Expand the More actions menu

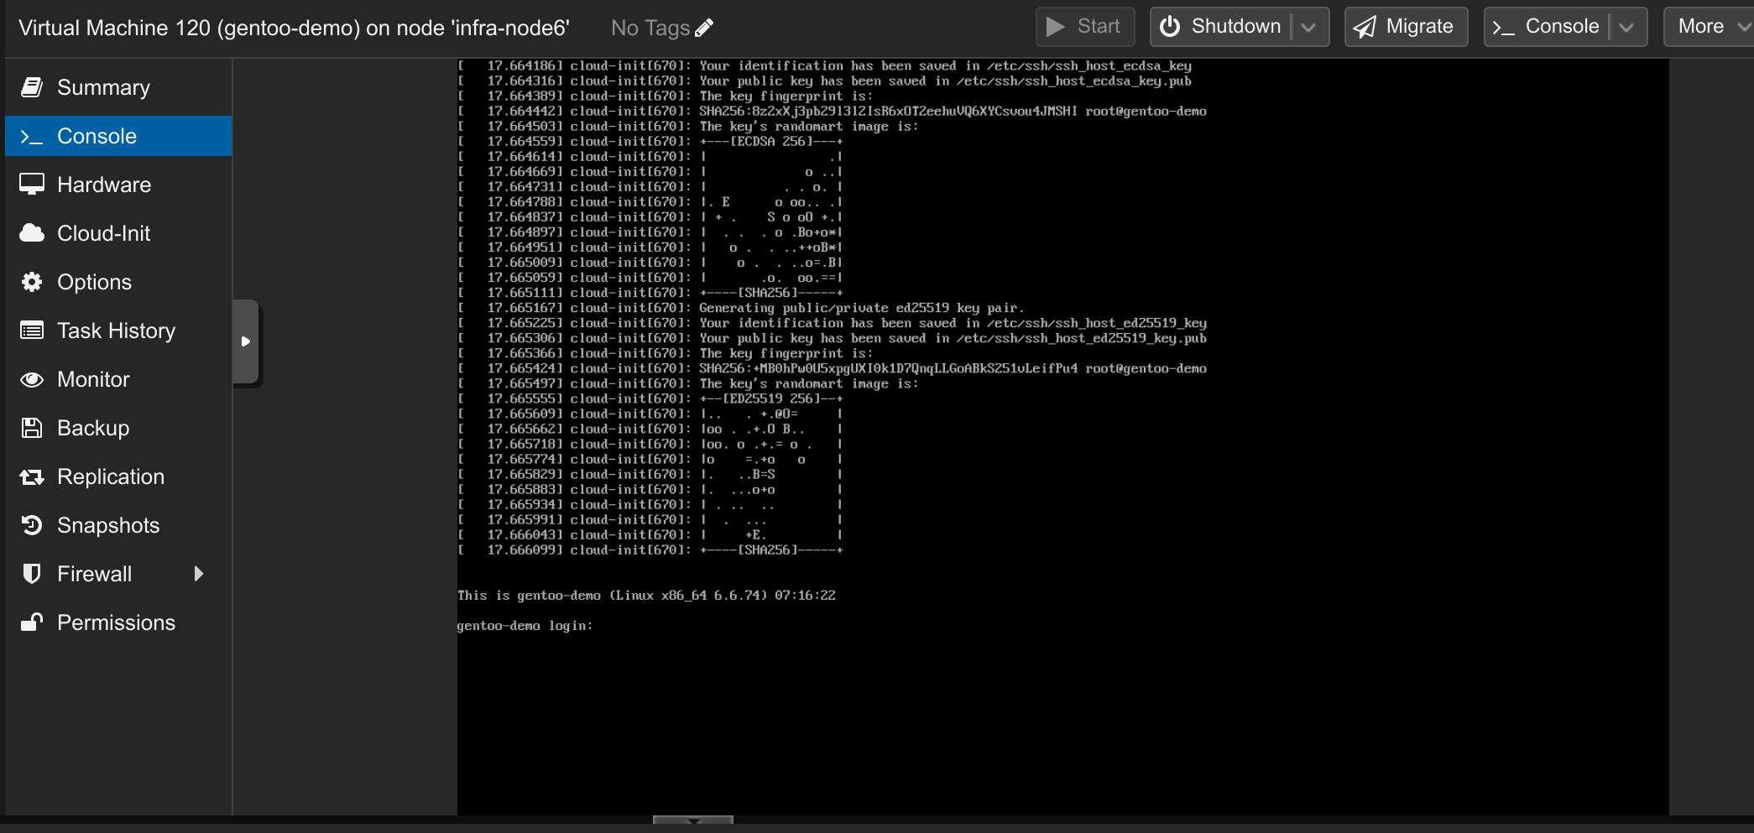point(1709,27)
